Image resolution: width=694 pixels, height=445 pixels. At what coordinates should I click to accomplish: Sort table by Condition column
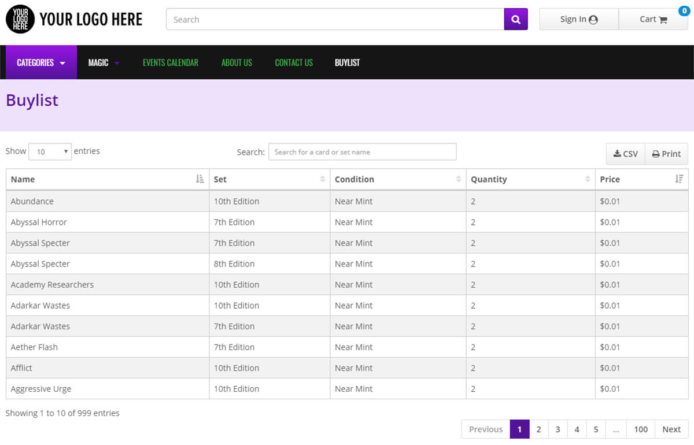398,179
